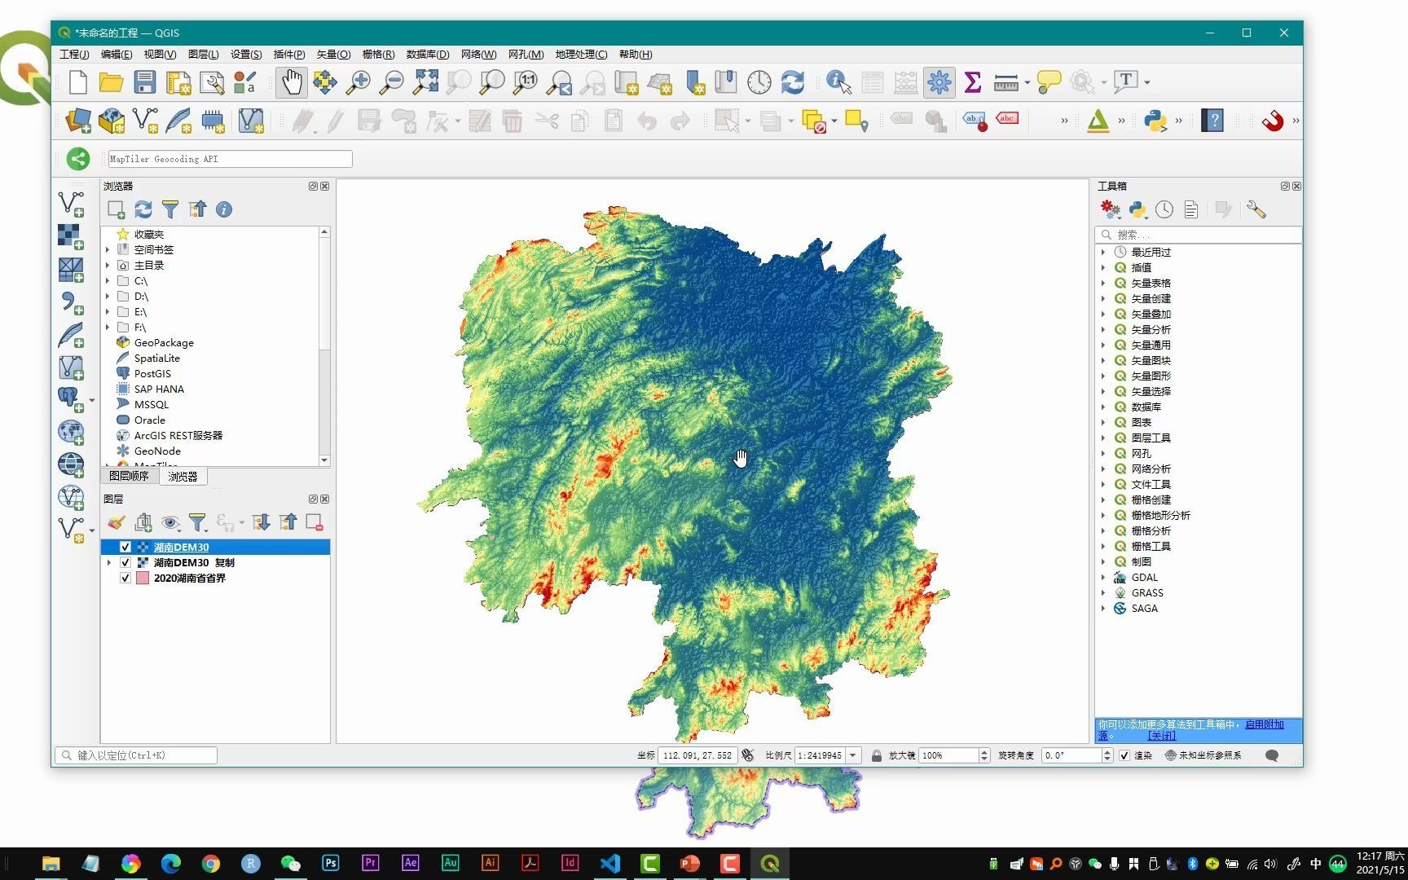The width and height of the screenshot is (1408, 880).
Task: Open the scale 比例尺 dropdown arrow
Action: coord(853,755)
